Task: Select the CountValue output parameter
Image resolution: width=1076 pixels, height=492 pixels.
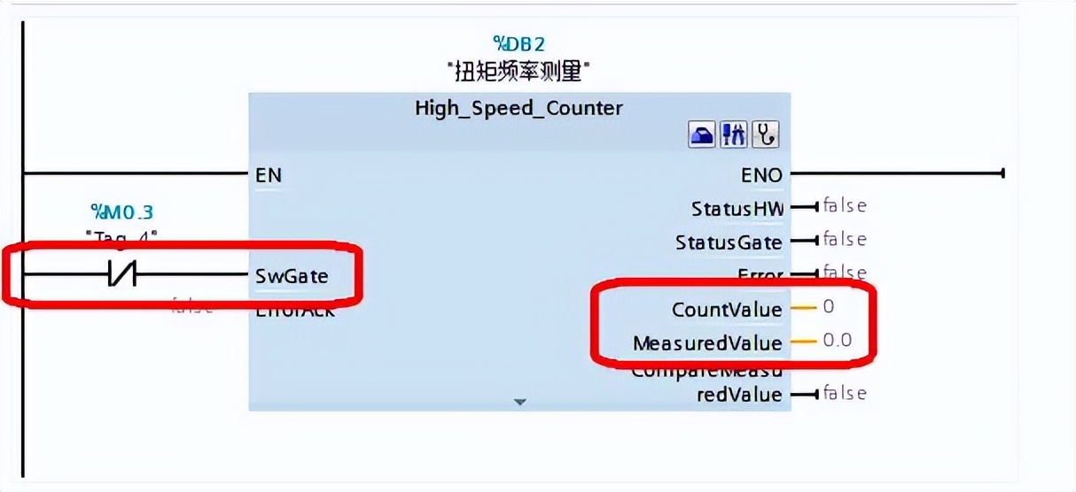Action: 727,310
